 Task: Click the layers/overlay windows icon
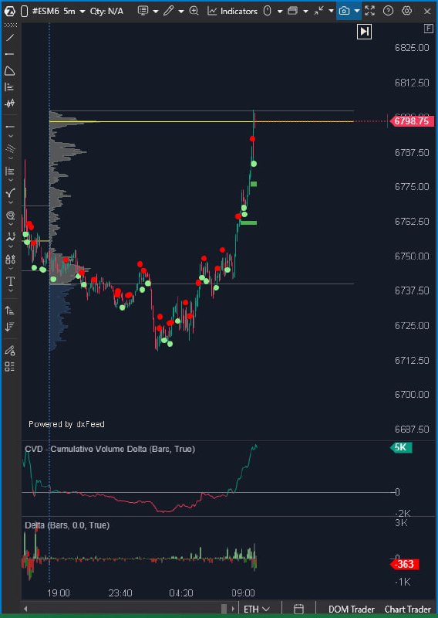(x=292, y=11)
